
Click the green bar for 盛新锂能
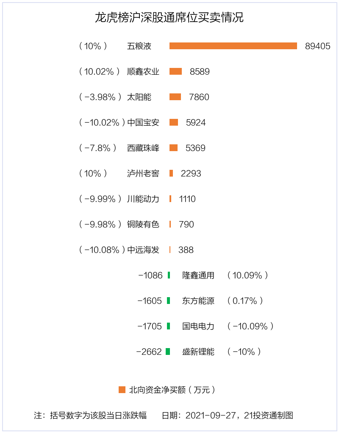click(168, 351)
